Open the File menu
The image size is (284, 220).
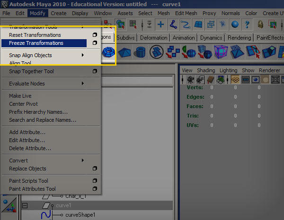point(6,13)
